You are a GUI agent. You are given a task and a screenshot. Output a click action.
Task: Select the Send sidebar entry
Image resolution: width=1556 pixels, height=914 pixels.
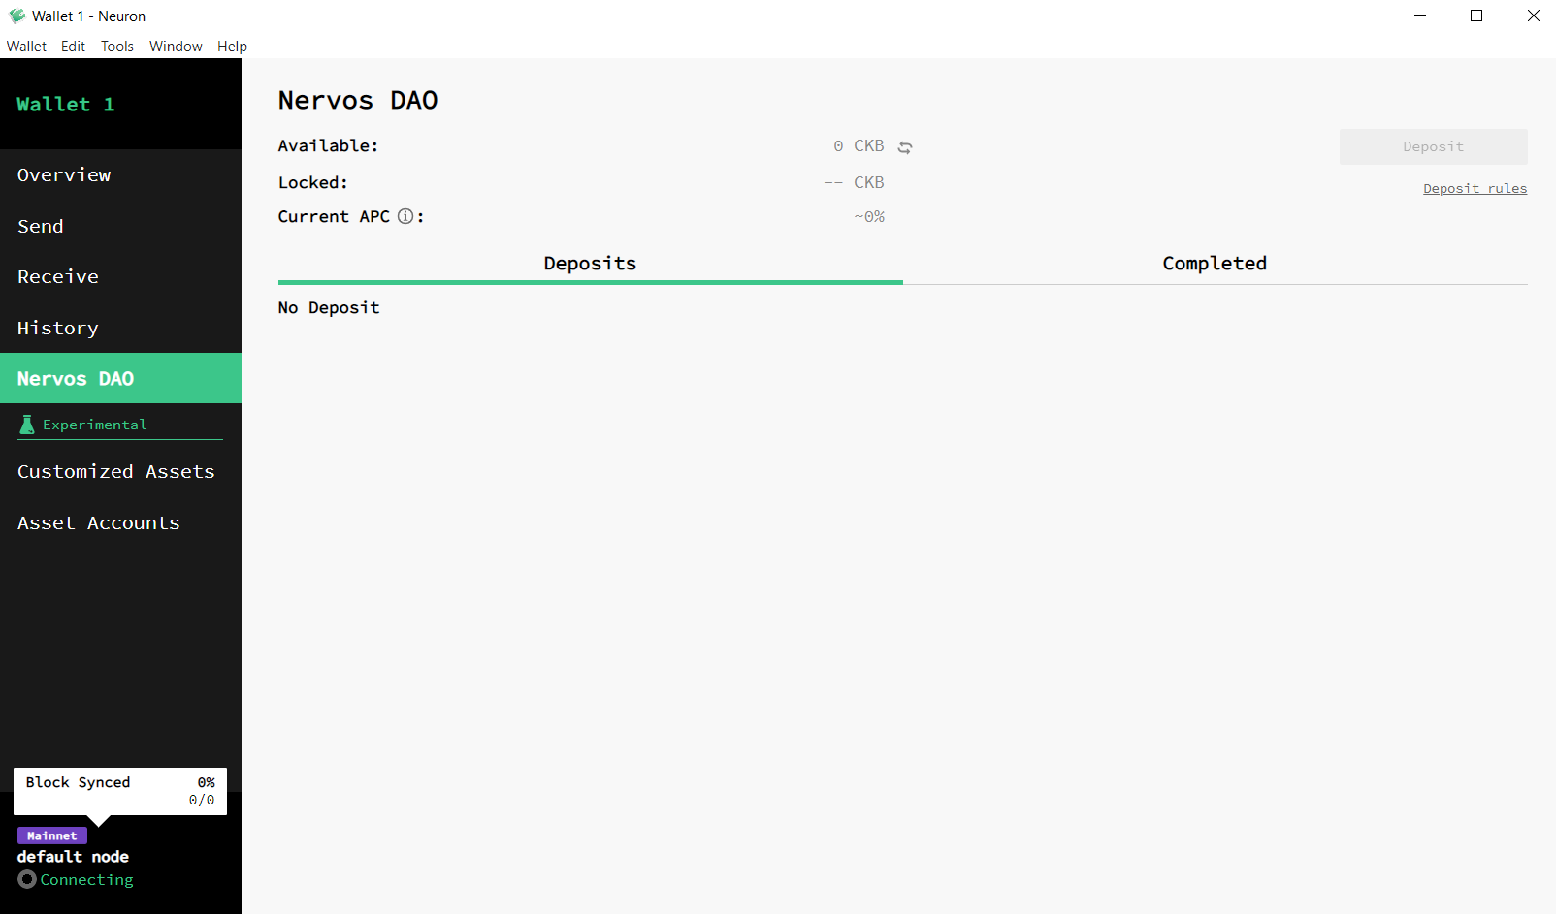(41, 226)
